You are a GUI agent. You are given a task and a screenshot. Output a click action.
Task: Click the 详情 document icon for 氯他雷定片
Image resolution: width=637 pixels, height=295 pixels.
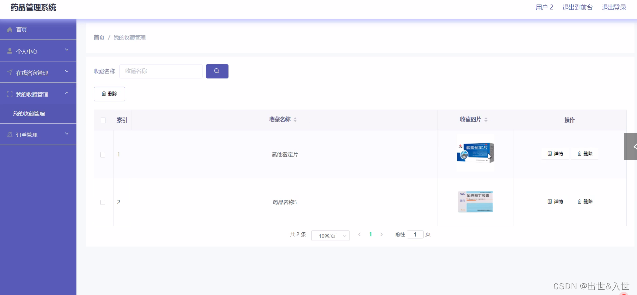click(x=550, y=154)
